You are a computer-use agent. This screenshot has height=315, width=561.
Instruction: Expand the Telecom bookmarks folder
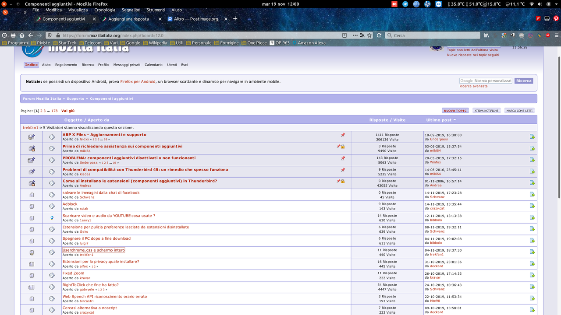(x=90, y=43)
